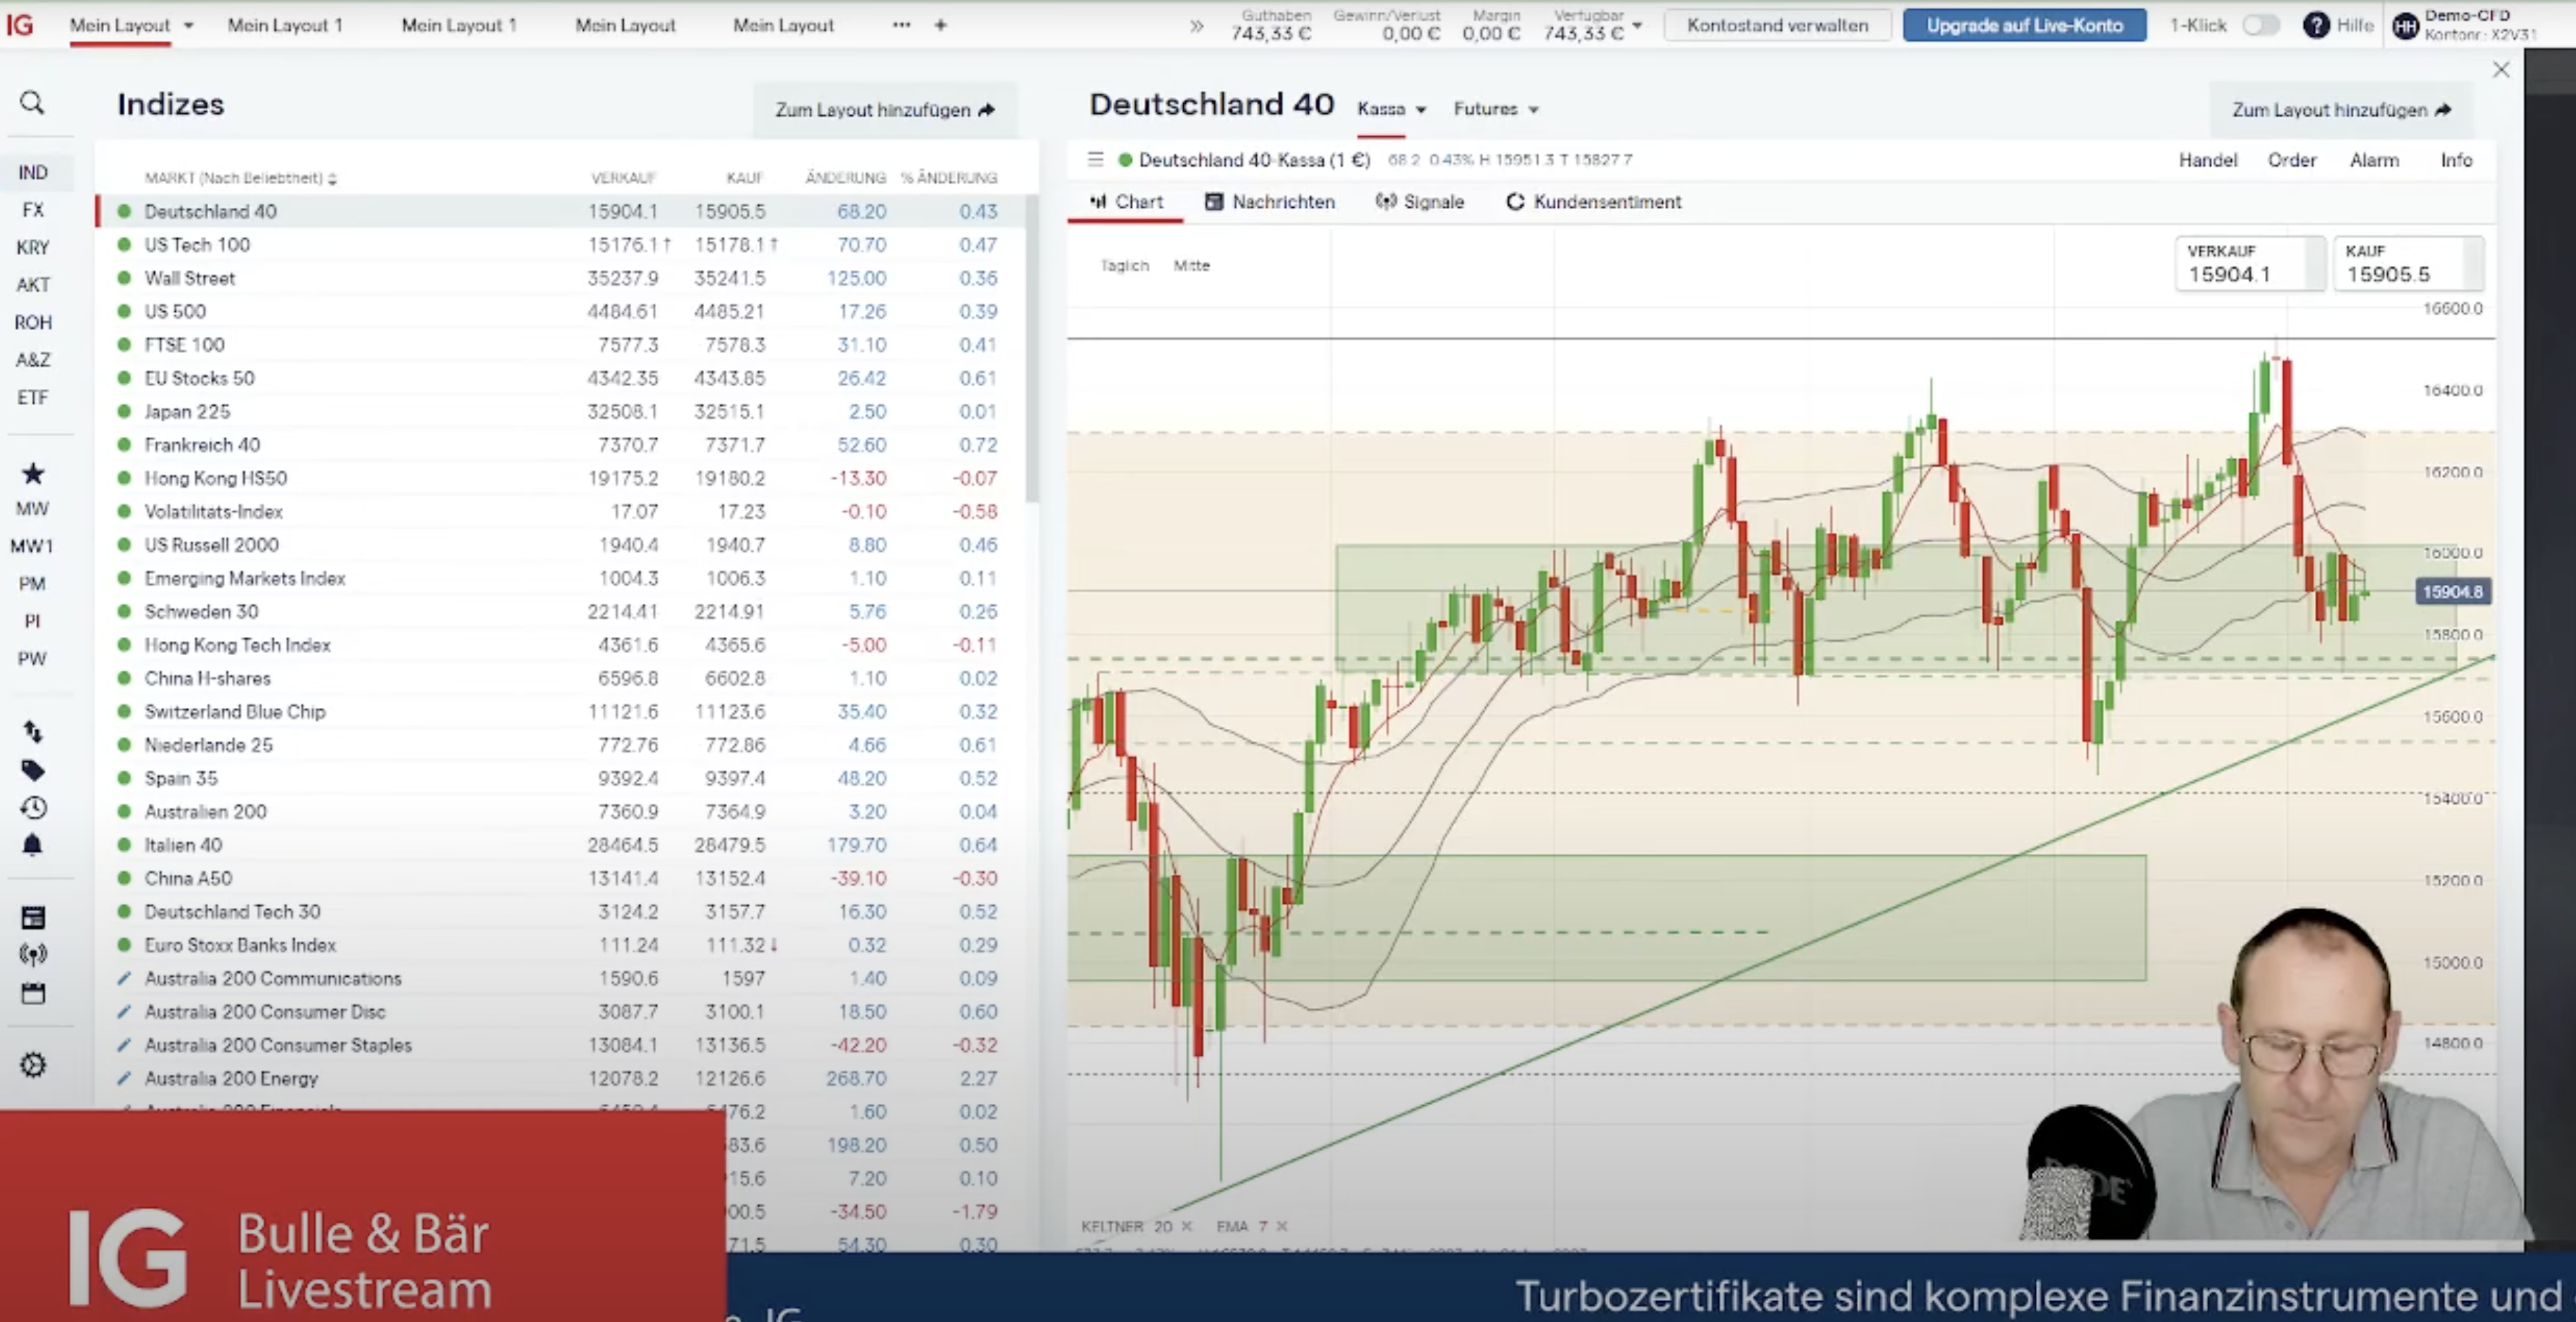Viewport: 2576px width, 1322px height.
Task: Sort markets by Nach Beliebtheit header
Action: 240,178
